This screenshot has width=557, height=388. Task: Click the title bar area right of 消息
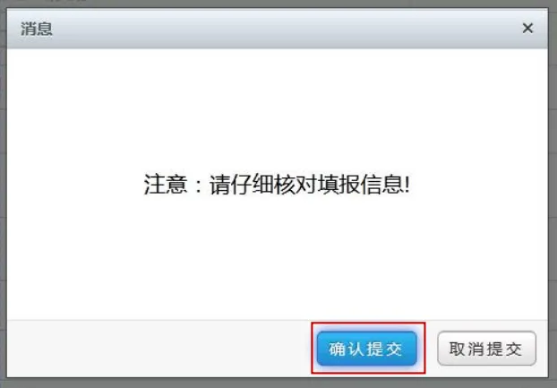pyautogui.click(x=284, y=29)
